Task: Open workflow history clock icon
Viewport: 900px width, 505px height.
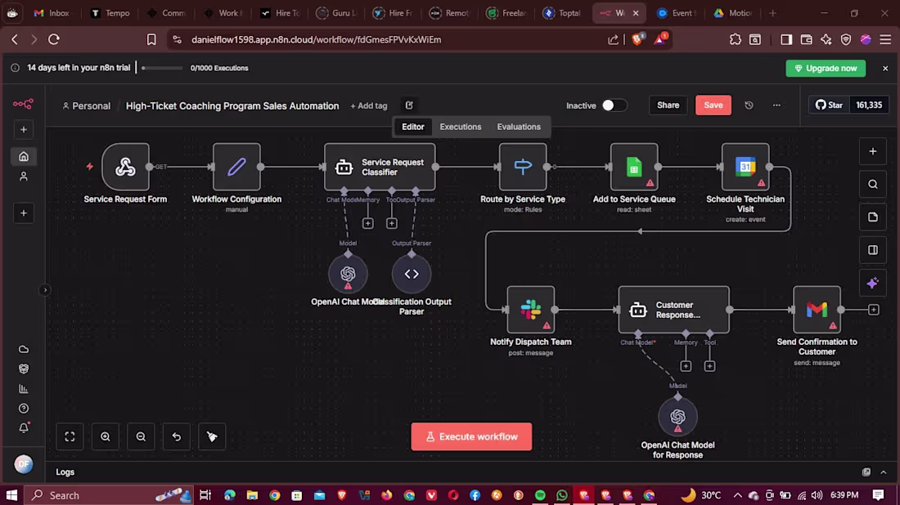Action: [x=749, y=105]
